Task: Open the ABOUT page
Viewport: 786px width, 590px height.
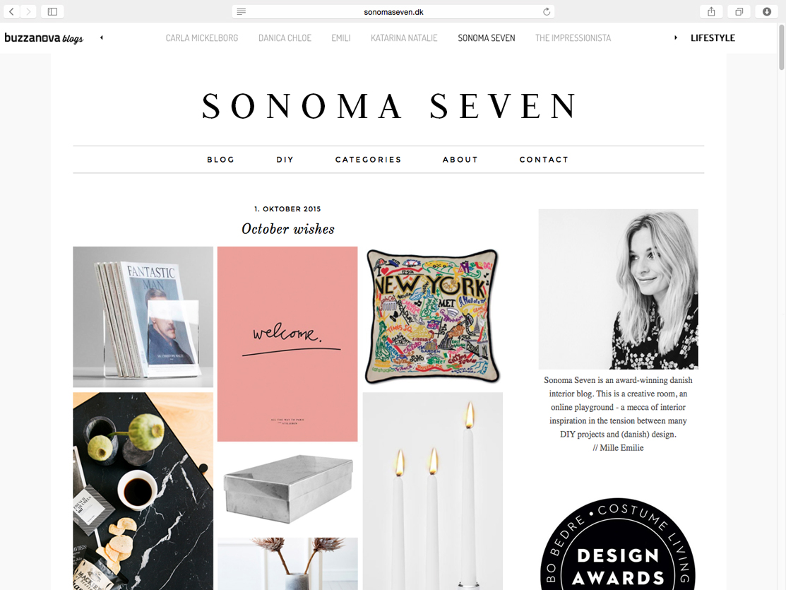Action: pos(460,160)
